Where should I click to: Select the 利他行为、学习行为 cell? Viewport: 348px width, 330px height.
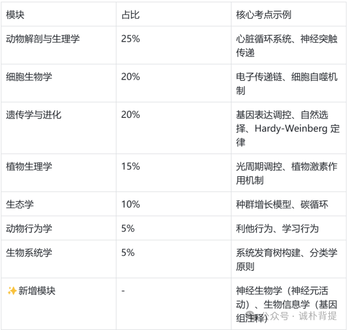pos(277,228)
